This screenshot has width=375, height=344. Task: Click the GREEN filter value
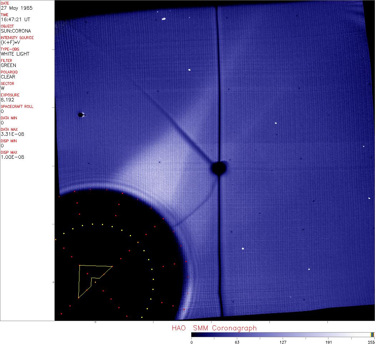8,65
